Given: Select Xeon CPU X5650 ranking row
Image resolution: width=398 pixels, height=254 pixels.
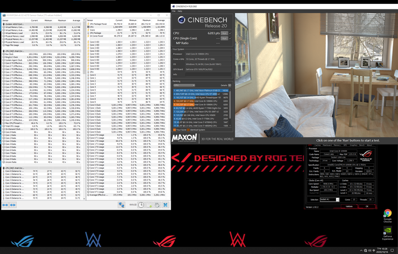Looking at the screenshot, I should click(x=201, y=115).
